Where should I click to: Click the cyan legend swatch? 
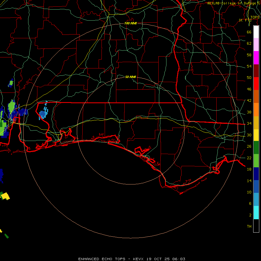[256, 213]
